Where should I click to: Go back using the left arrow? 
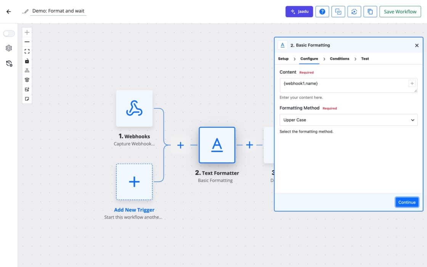pyautogui.click(x=9, y=11)
